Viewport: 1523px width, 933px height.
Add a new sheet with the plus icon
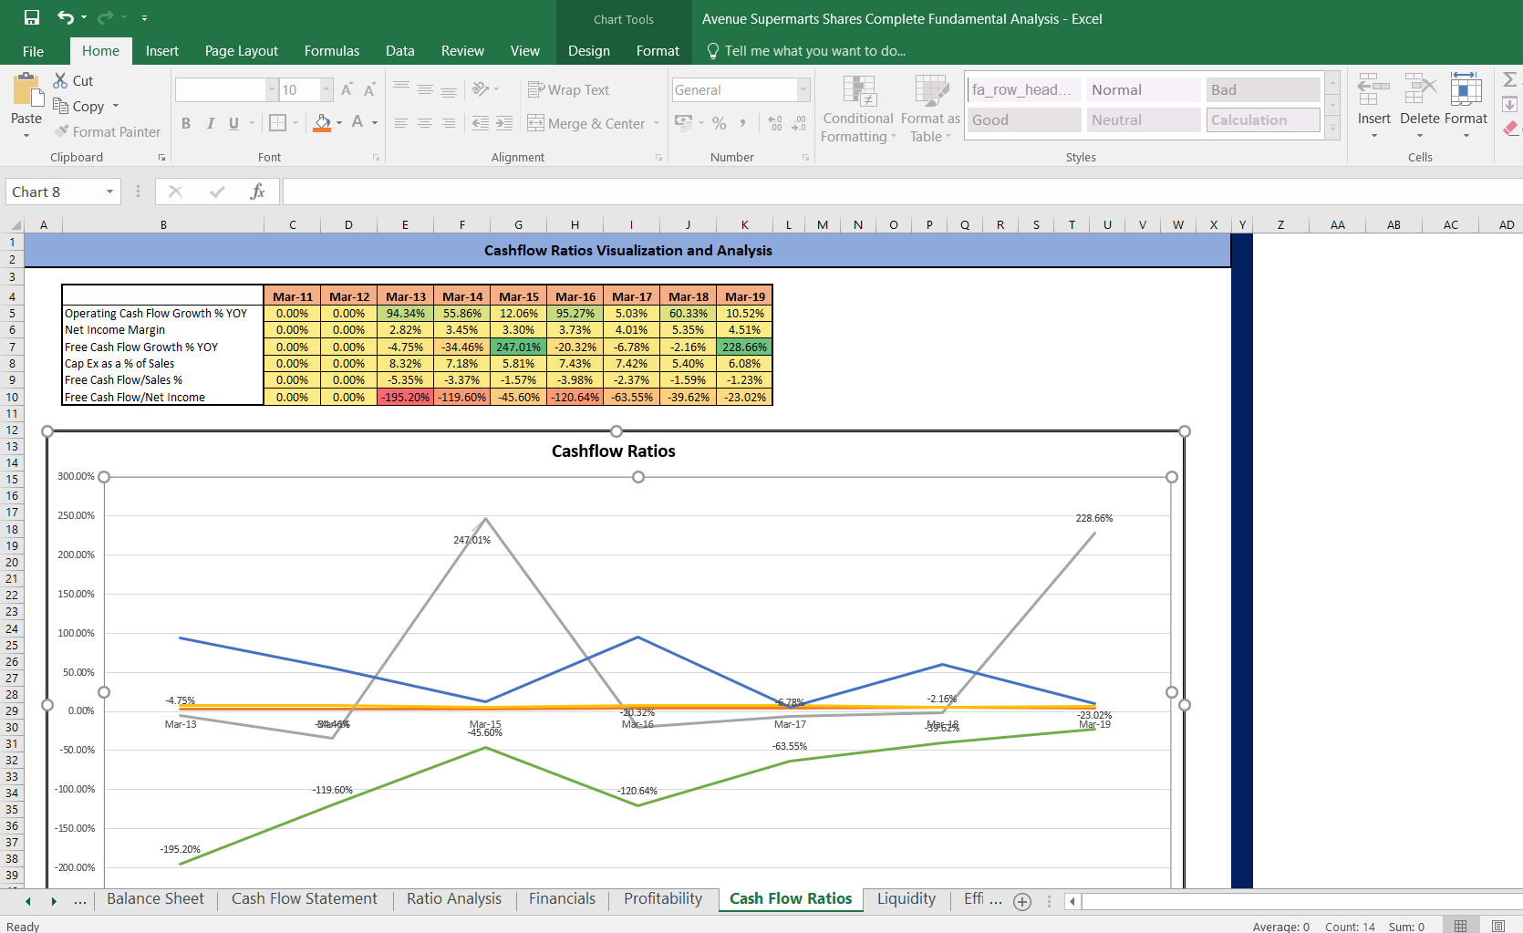[x=1022, y=901]
